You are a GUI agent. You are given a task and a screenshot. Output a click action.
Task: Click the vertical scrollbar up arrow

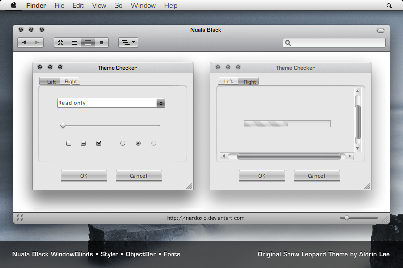coord(357,91)
